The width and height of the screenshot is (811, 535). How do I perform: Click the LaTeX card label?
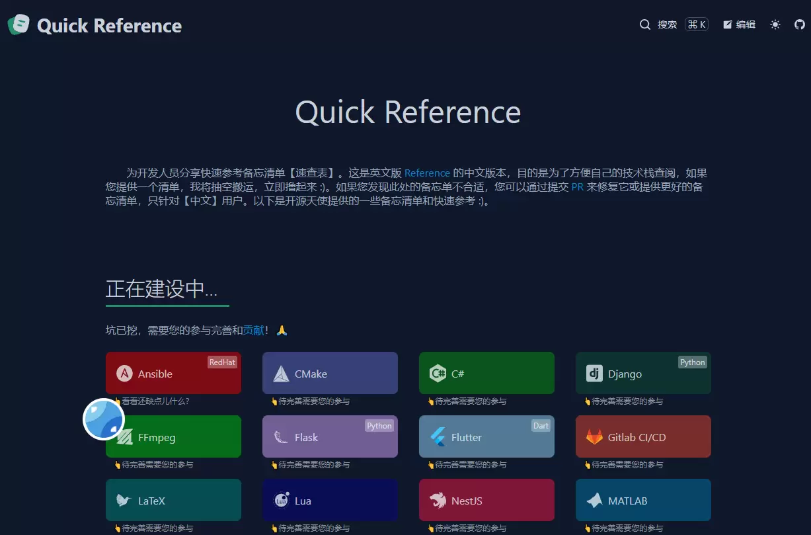coord(151,501)
